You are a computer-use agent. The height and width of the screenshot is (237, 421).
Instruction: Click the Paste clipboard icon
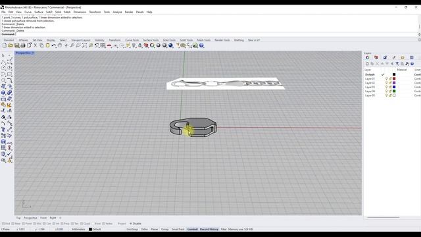[48, 45]
